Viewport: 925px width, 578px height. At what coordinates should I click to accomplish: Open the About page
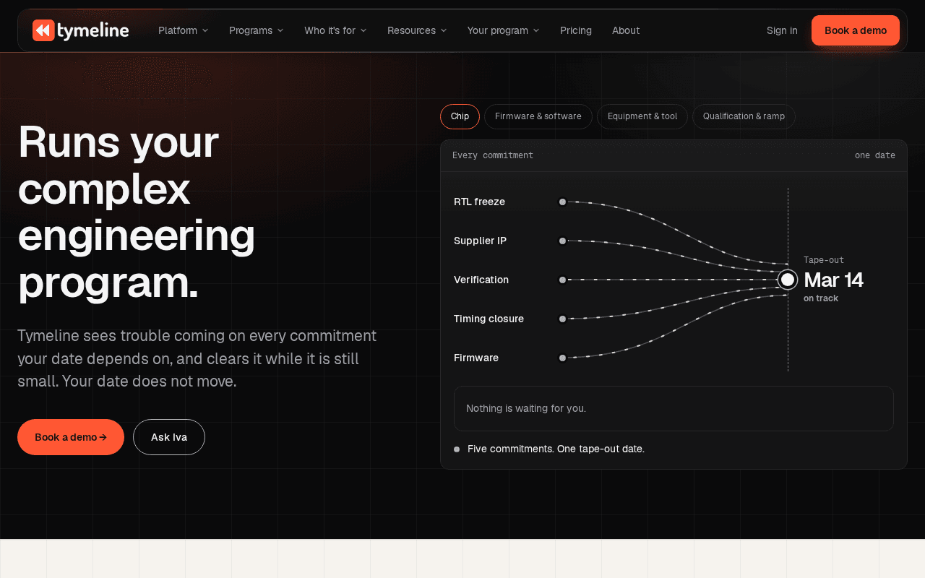[626, 30]
